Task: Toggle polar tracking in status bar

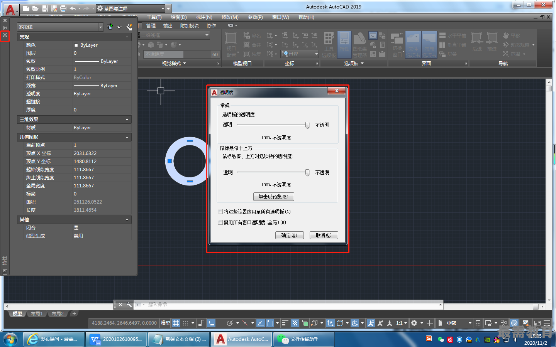Action: [230, 323]
